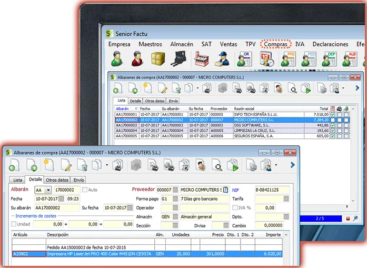
Task: Delete albarán via recycle-bin icon, Detalle window
Action: (82, 165)
